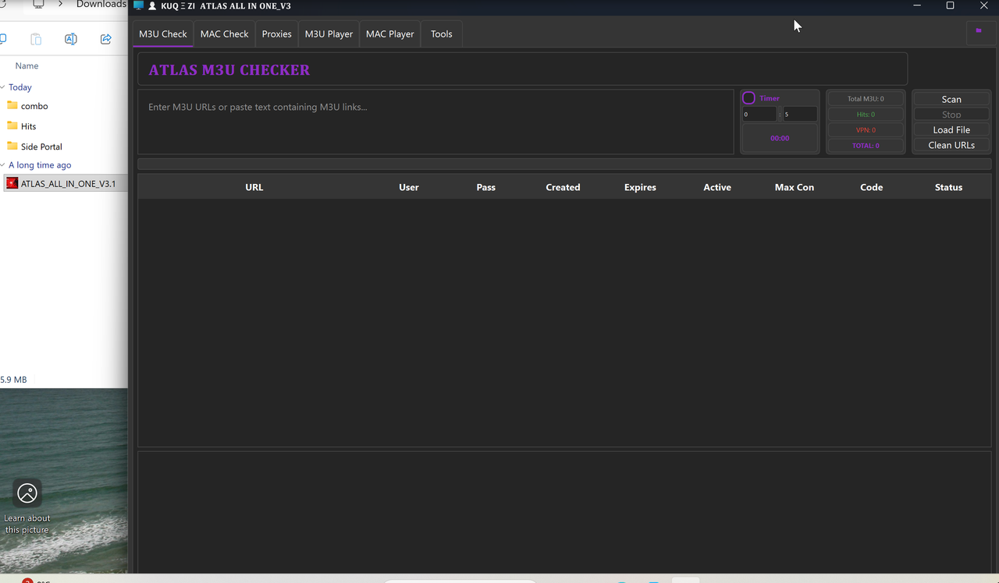The height and width of the screenshot is (583, 999).
Task: Click the timer seconds field showing 5
Action: 800,114
